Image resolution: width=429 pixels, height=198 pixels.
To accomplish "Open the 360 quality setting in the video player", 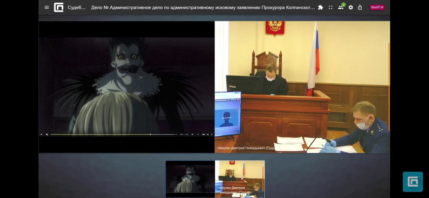I will pos(203,134).
